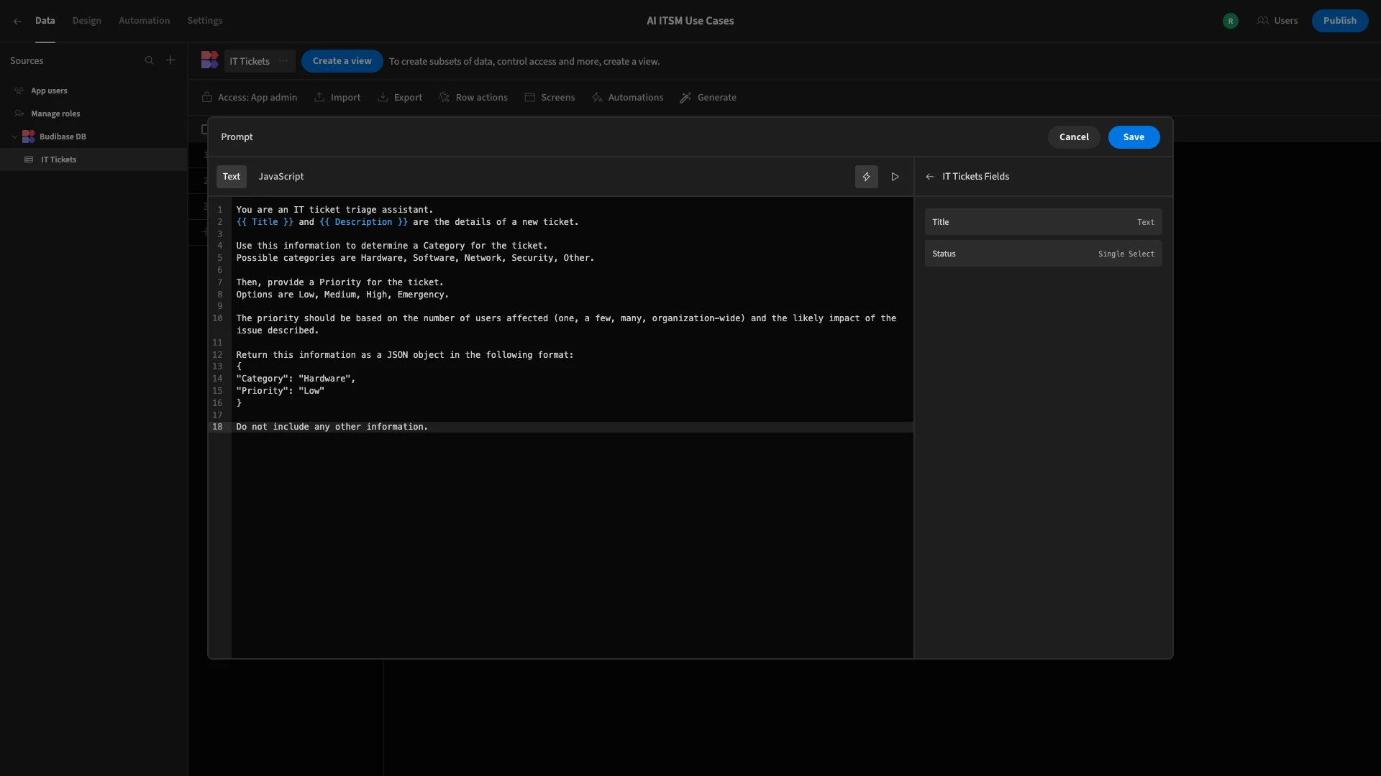The height and width of the screenshot is (776, 1381).
Task: Switch to JavaScript mode tab
Action: pyautogui.click(x=281, y=177)
